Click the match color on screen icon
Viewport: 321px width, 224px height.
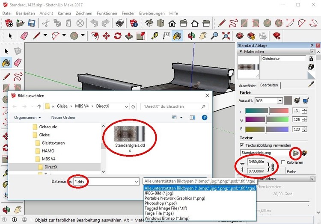306,100
